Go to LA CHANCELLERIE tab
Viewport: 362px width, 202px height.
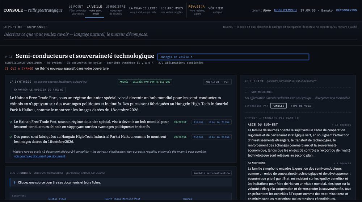[143, 10]
